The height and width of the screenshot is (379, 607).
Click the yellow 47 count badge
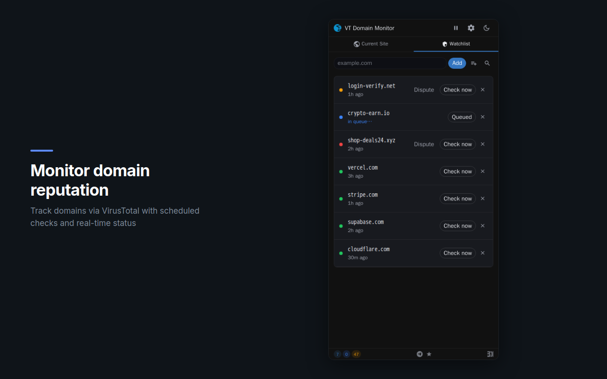(356, 354)
